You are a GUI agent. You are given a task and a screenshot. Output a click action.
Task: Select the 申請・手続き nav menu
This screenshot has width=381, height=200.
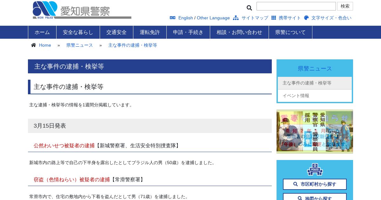pyautogui.click(x=188, y=32)
